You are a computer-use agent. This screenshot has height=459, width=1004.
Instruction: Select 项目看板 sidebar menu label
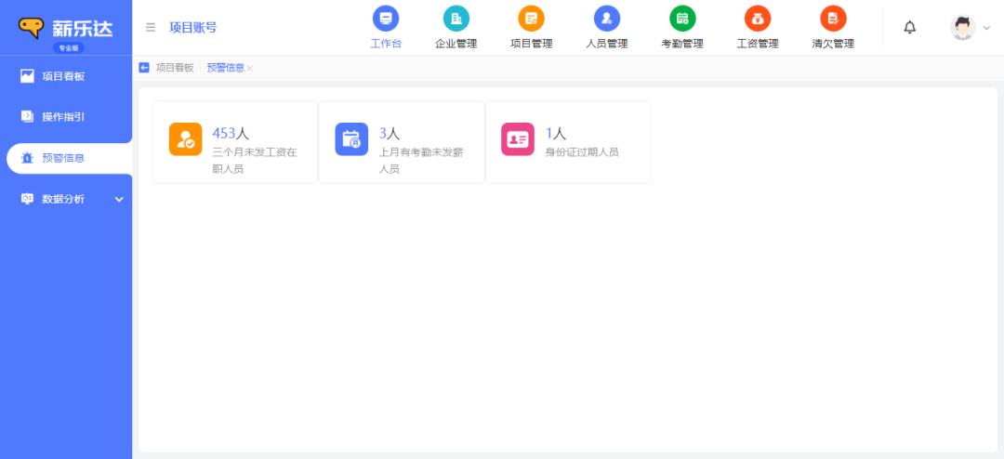click(63, 76)
